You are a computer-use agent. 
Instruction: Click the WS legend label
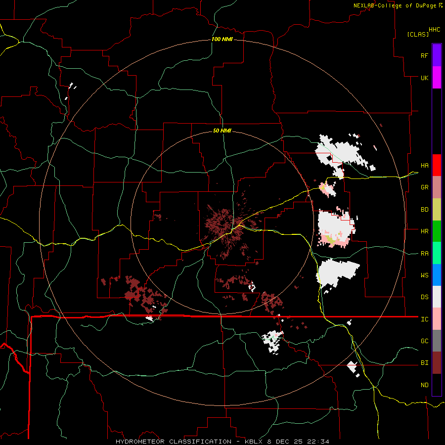pos(424,275)
